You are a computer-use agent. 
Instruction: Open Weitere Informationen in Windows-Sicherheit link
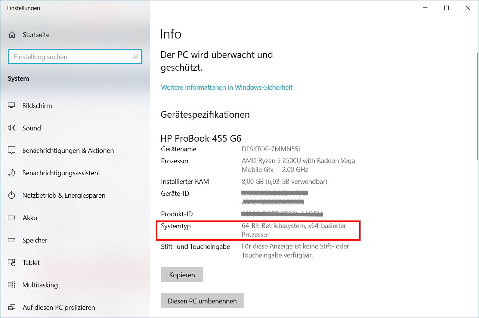[226, 87]
